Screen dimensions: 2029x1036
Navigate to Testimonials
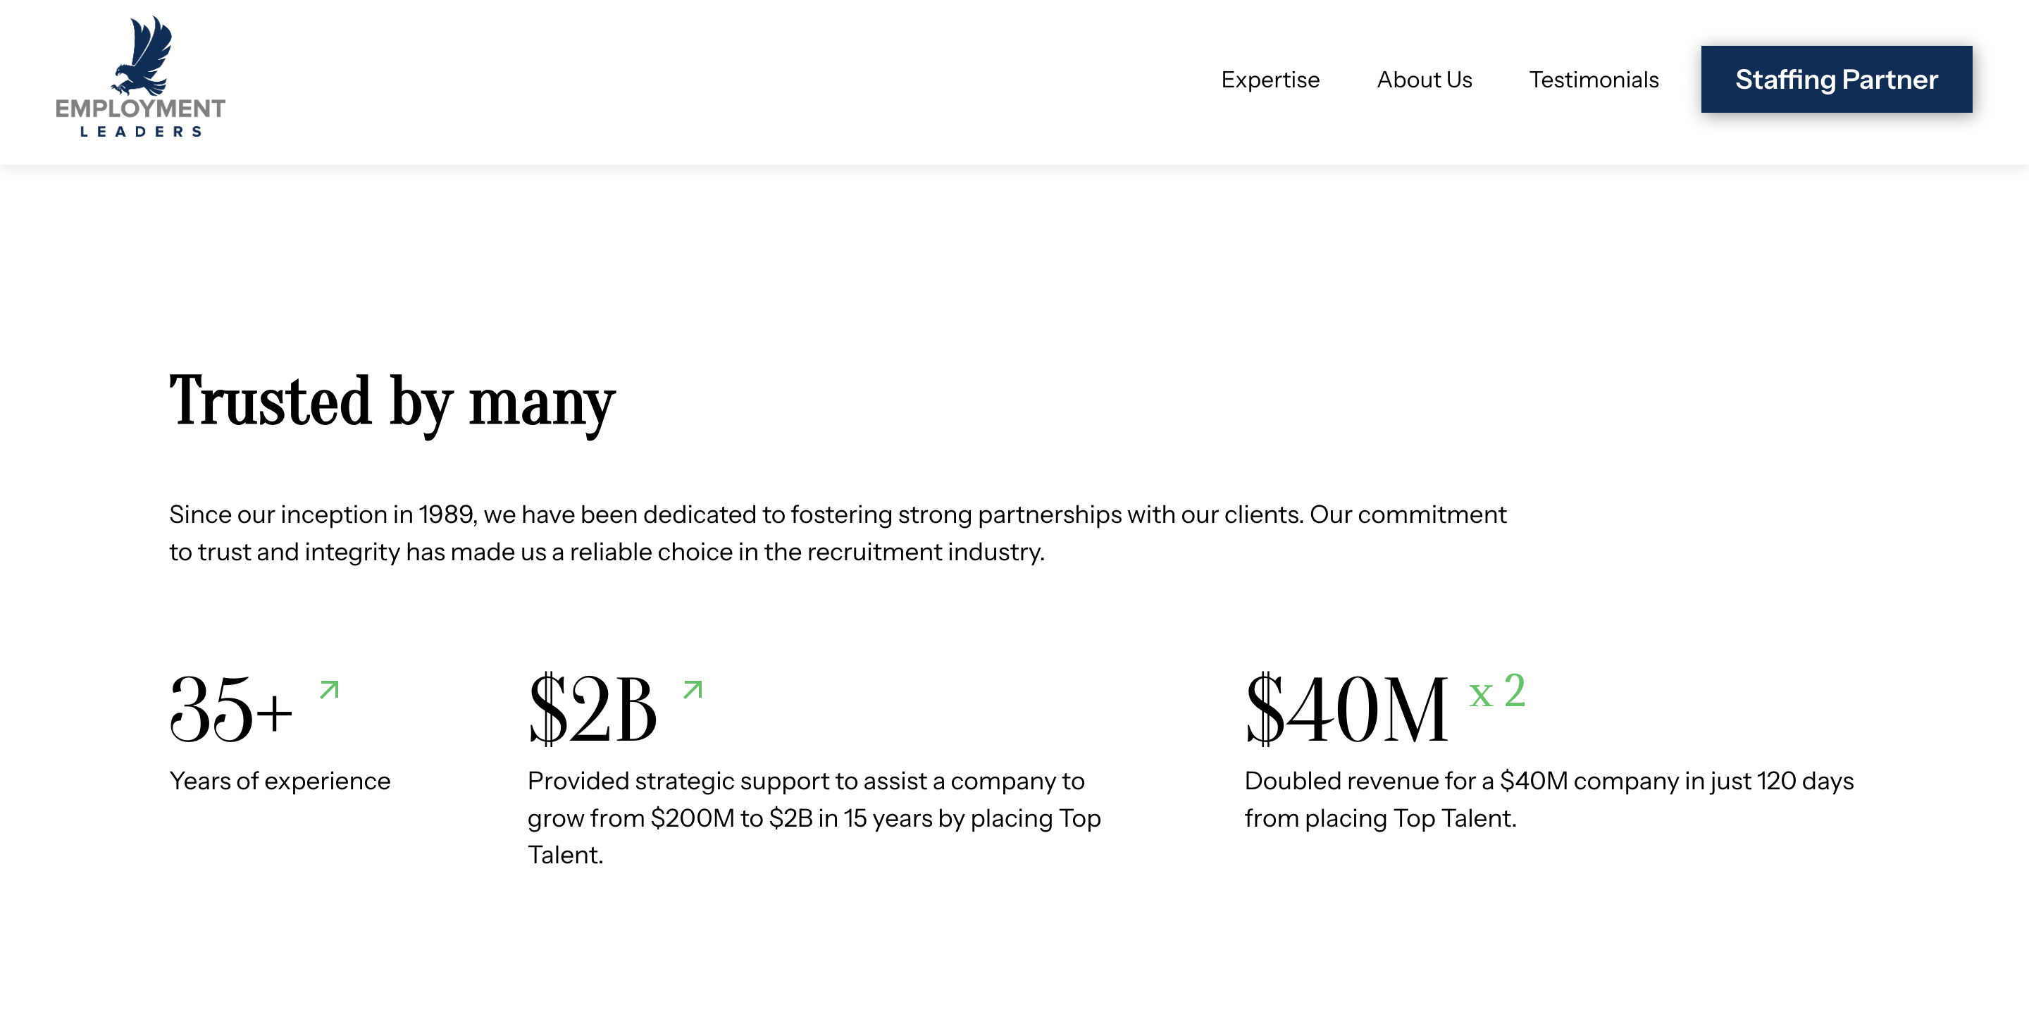(x=1594, y=80)
